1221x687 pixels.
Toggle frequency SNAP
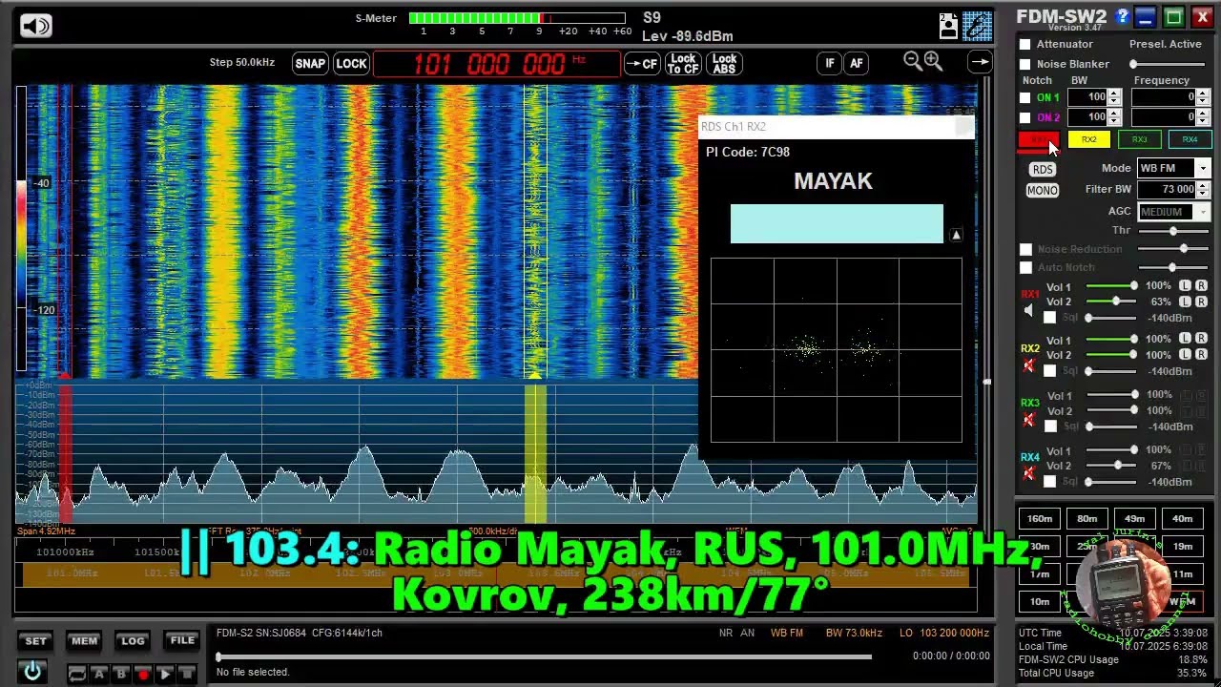[310, 64]
